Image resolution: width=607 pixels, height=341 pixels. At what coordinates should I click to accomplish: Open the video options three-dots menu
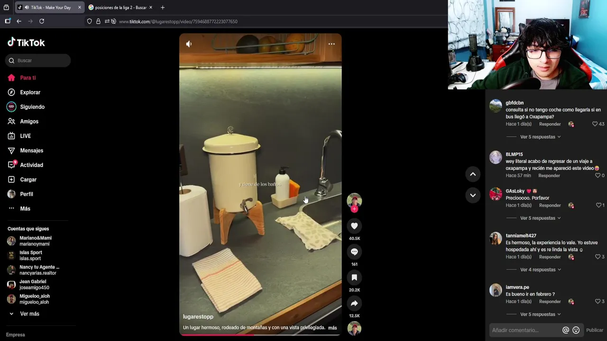pyautogui.click(x=331, y=44)
